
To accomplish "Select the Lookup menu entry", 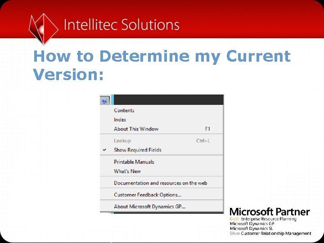I will [x=162, y=141].
